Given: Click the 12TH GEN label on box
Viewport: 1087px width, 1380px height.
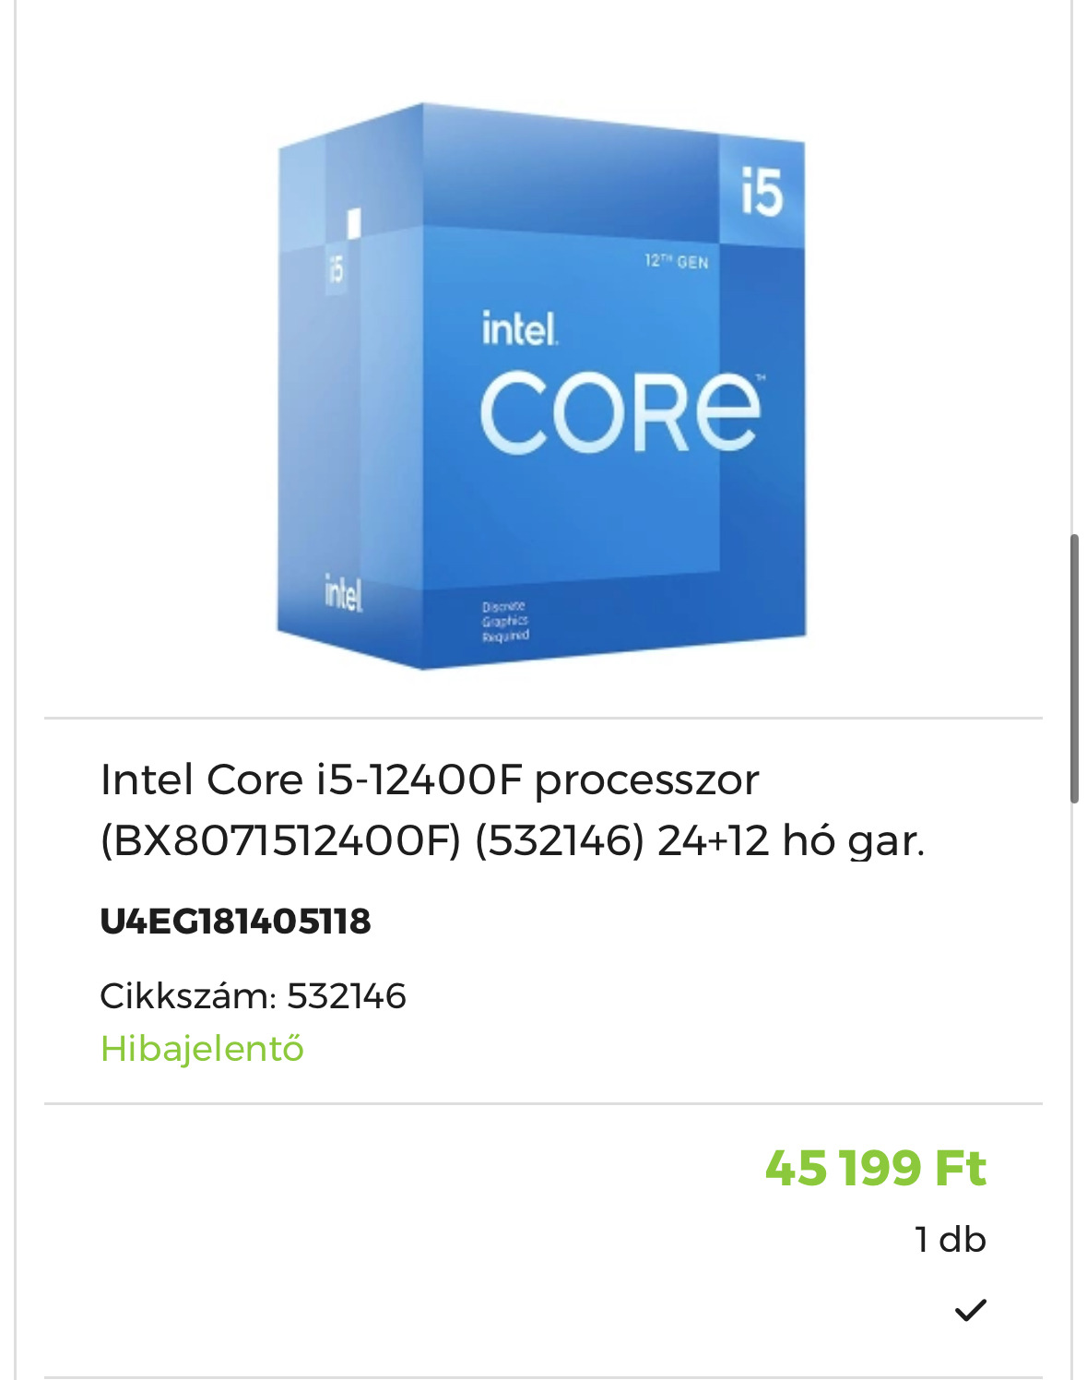Looking at the screenshot, I should click(677, 261).
